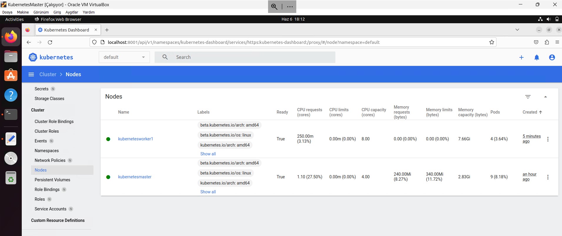Click the Search input field
Image resolution: width=562 pixels, height=236 pixels.
click(245, 57)
